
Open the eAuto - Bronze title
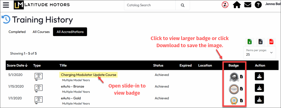coord(72,86)
